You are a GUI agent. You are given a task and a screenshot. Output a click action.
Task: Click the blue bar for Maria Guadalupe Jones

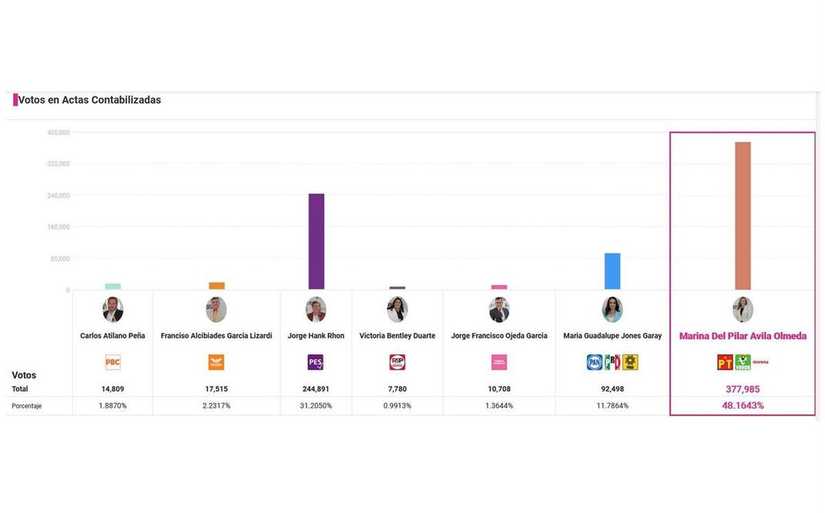pyautogui.click(x=612, y=271)
